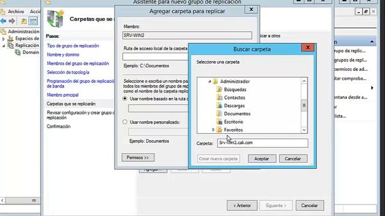Select the Documentos folder label
The image size is (385, 216).
[237, 114]
